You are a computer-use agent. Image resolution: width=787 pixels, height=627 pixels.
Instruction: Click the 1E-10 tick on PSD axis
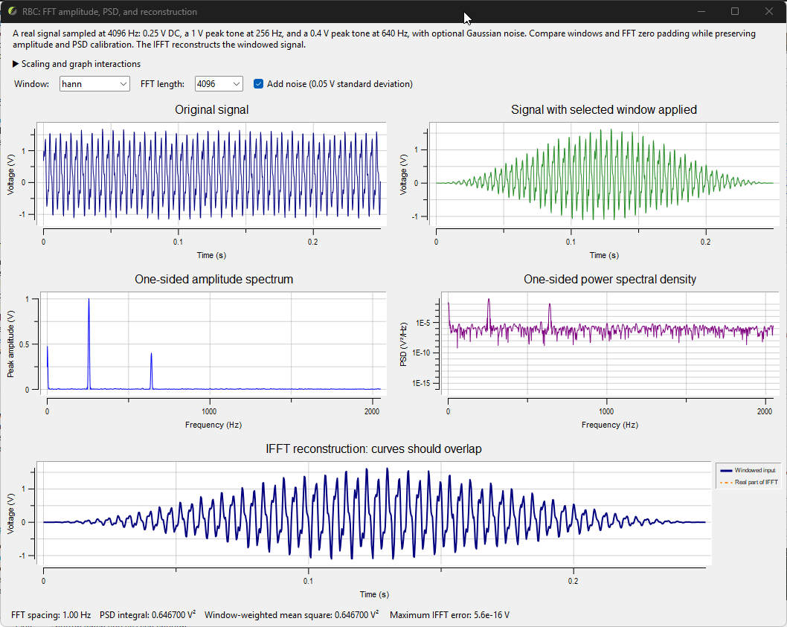(x=421, y=353)
